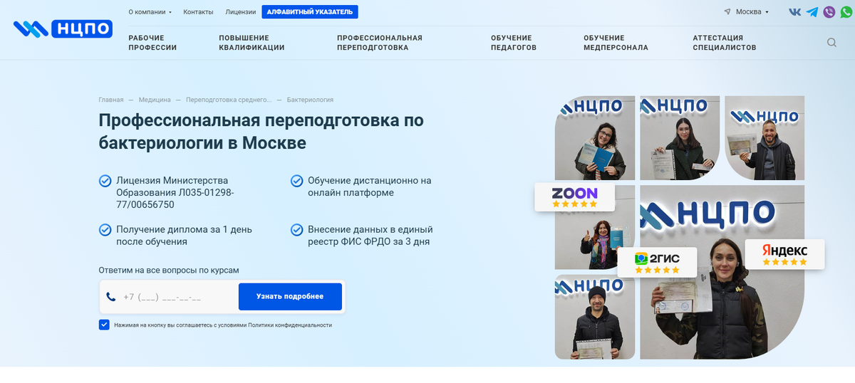Screen dimensions: 855x383
Task: Open the top-right photo of bearded man with diploma
Action: 765,138
